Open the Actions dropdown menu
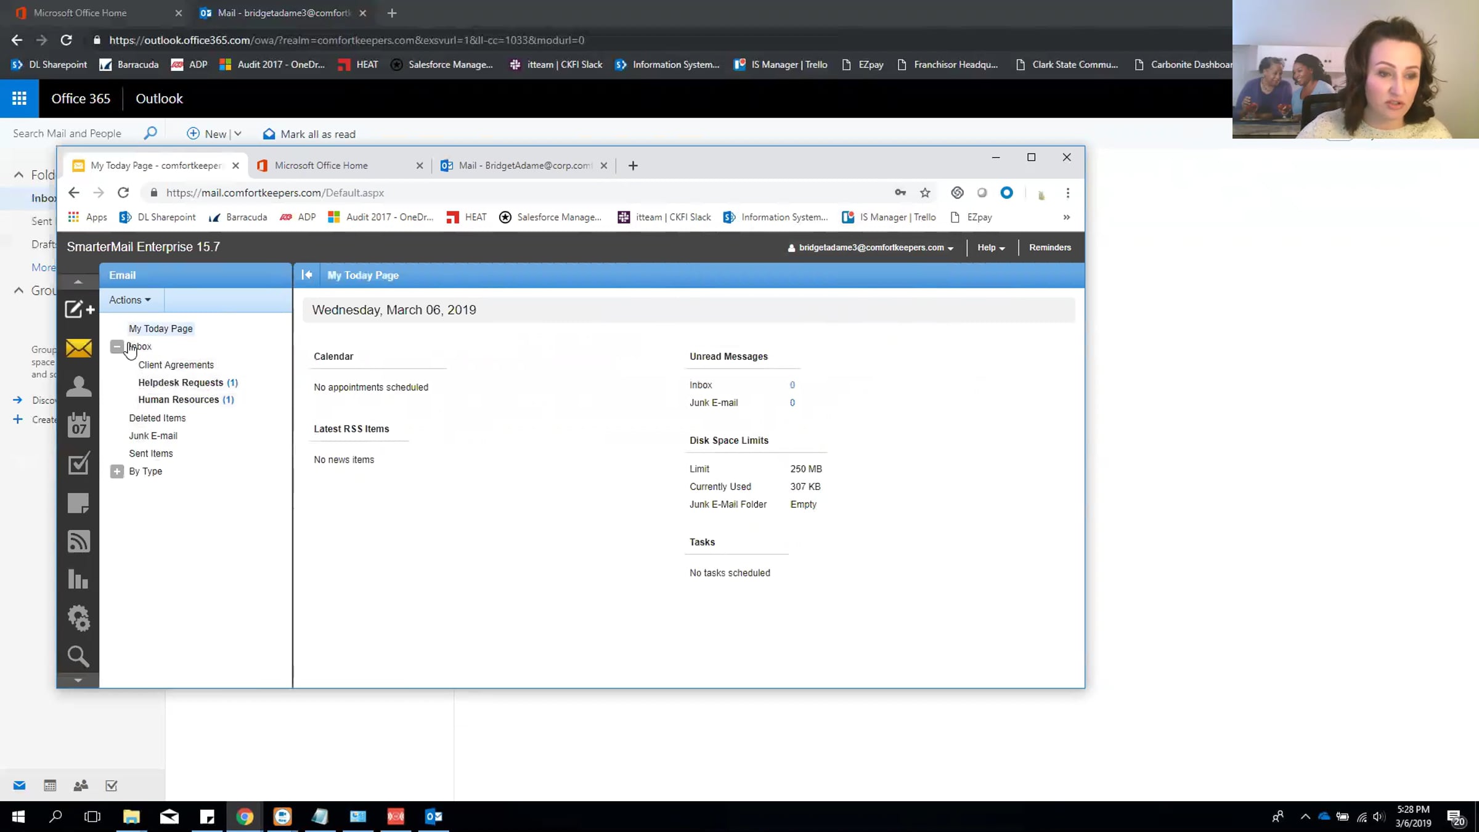This screenshot has width=1479, height=832. 129,300
